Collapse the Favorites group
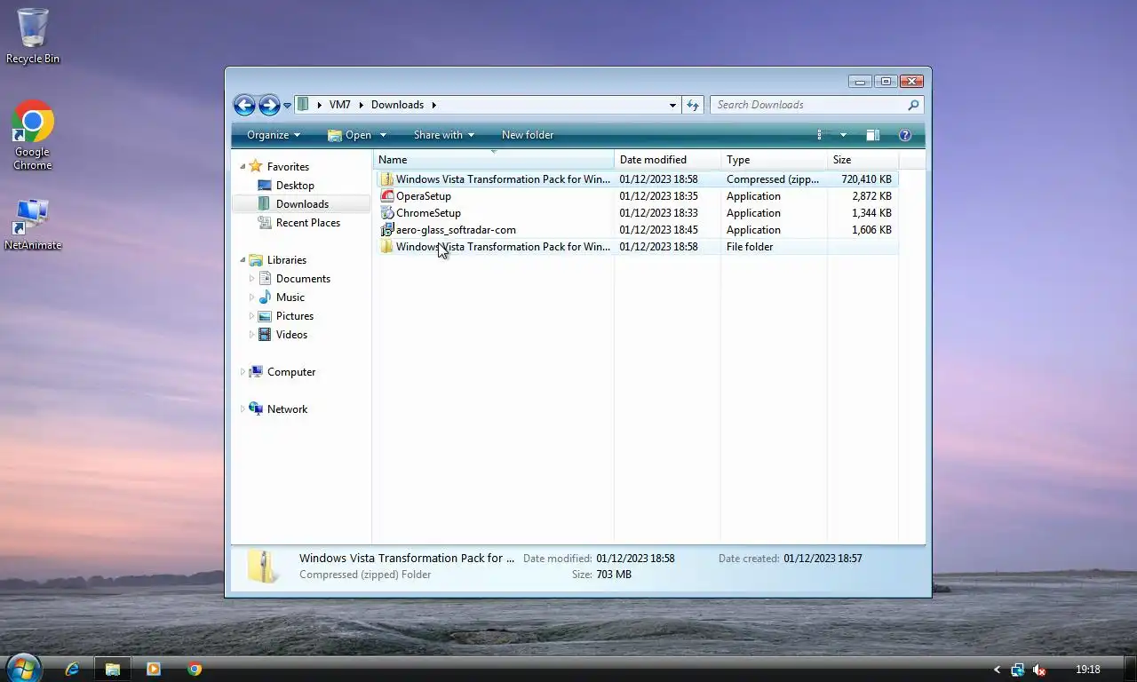 click(x=242, y=166)
